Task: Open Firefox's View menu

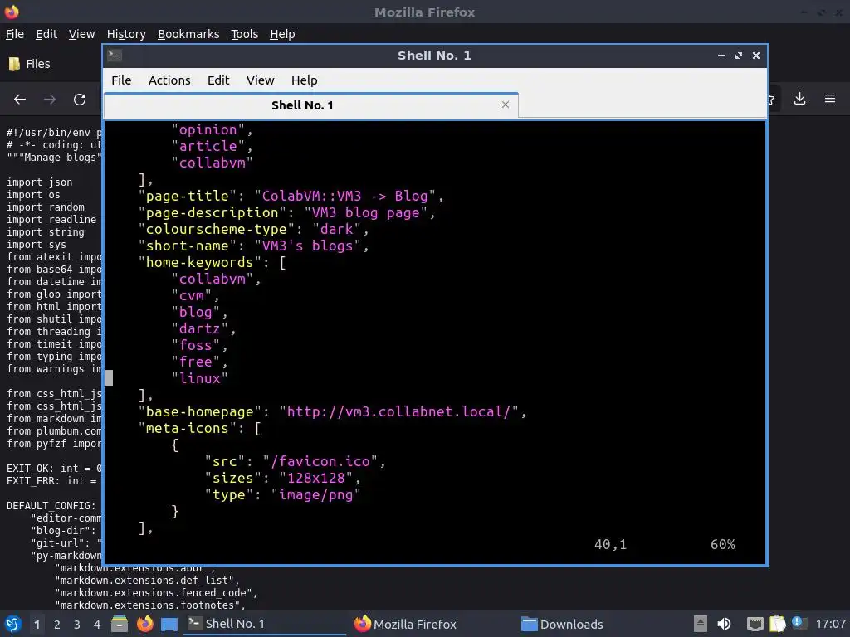Action: [82, 34]
